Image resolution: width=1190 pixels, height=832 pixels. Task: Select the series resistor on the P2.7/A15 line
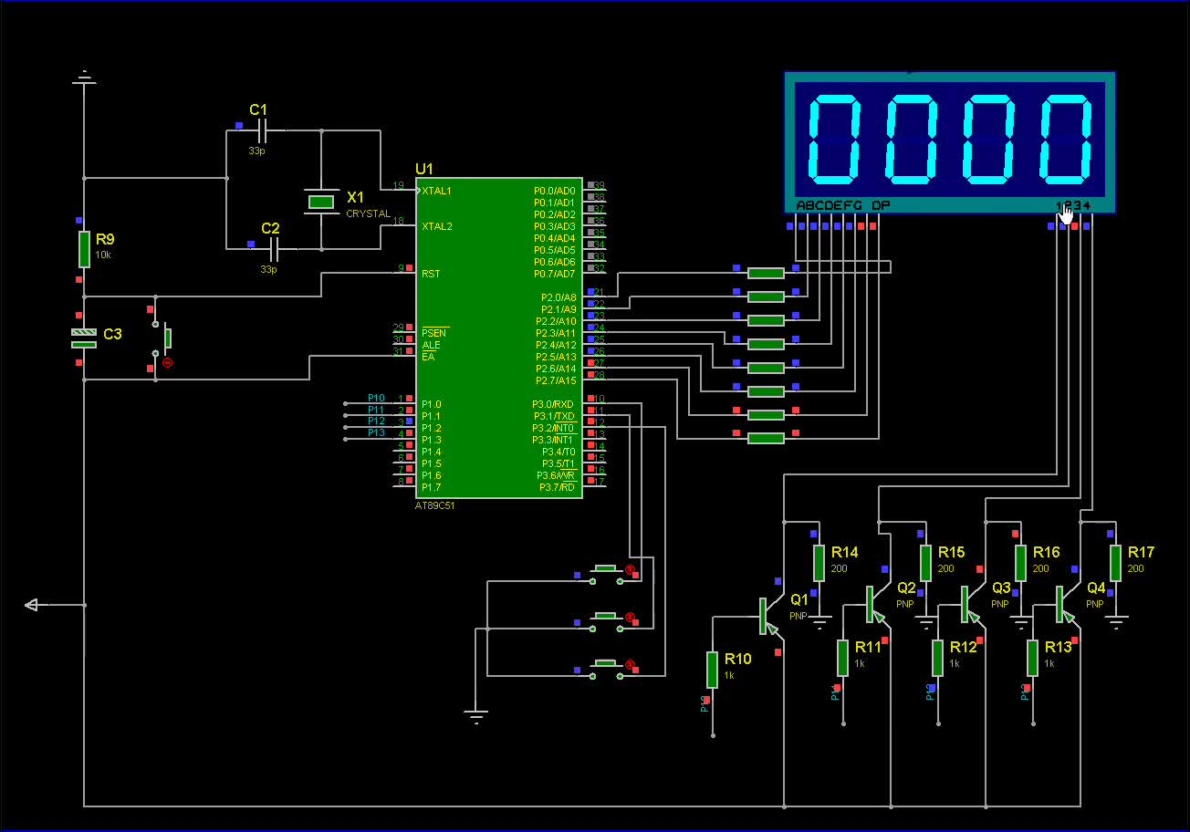coord(766,439)
